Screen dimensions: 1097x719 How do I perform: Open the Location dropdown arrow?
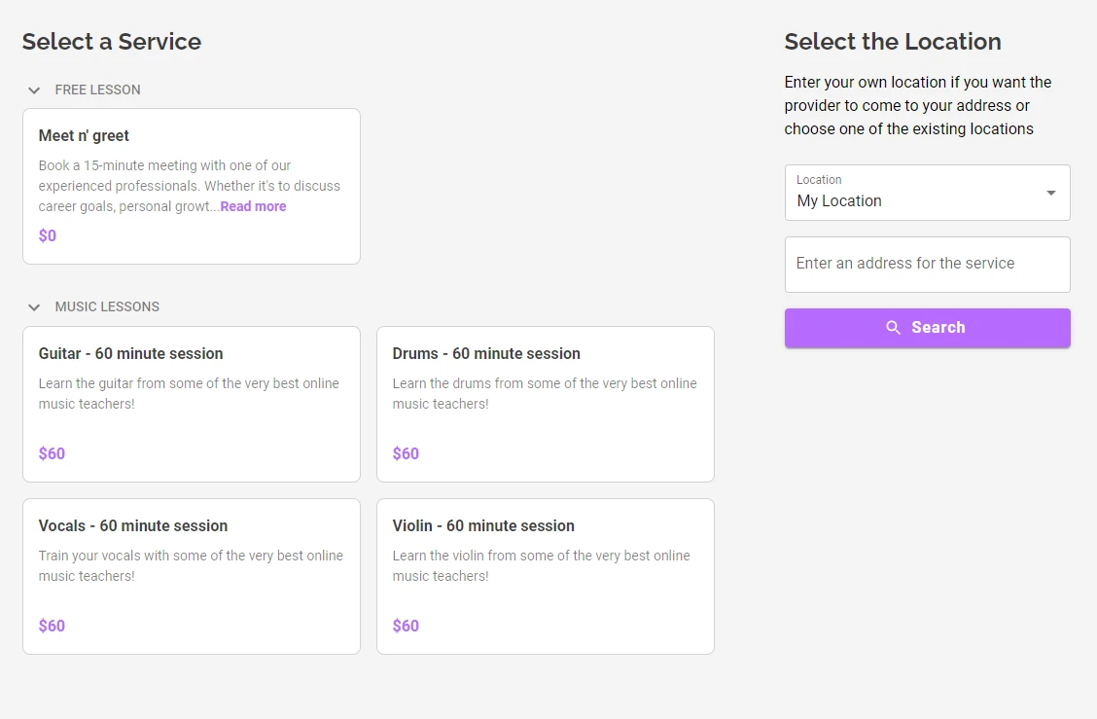coord(1050,193)
